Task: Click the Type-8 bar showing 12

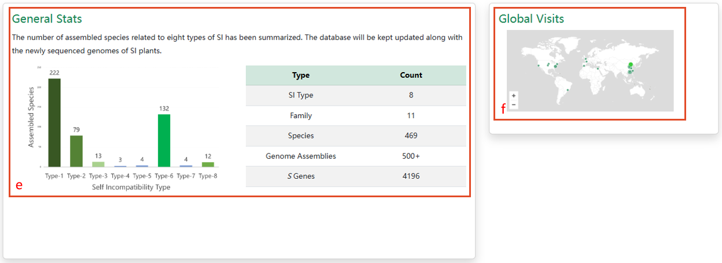Action: point(208,164)
